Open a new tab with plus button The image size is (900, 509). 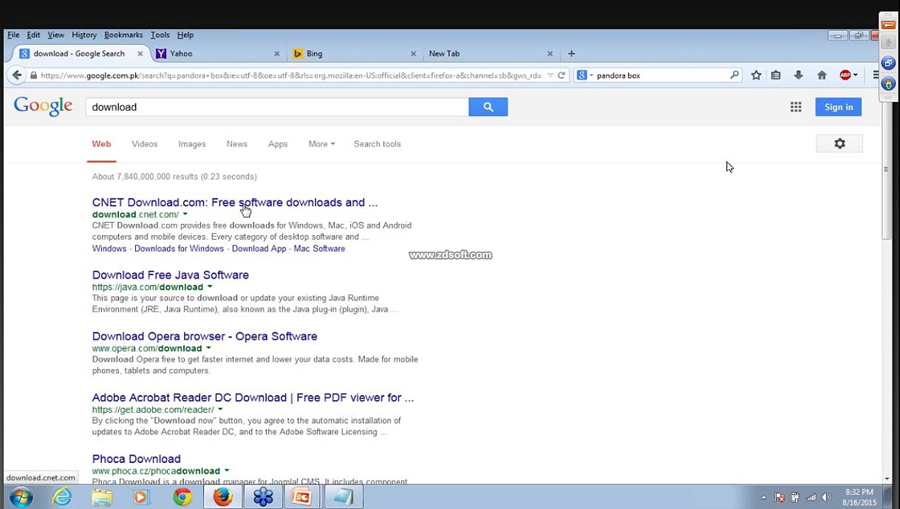pos(572,53)
